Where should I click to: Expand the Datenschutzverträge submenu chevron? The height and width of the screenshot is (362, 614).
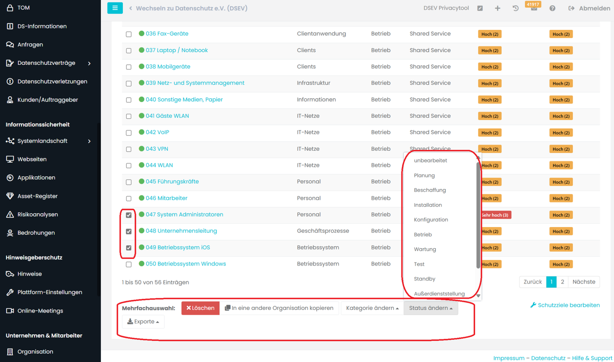(89, 64)
